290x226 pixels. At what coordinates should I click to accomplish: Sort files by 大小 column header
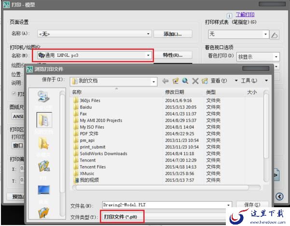(254, 92)
